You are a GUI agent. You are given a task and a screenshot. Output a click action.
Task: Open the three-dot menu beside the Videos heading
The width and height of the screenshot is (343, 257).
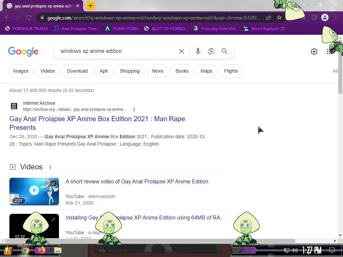coord(50,167)
